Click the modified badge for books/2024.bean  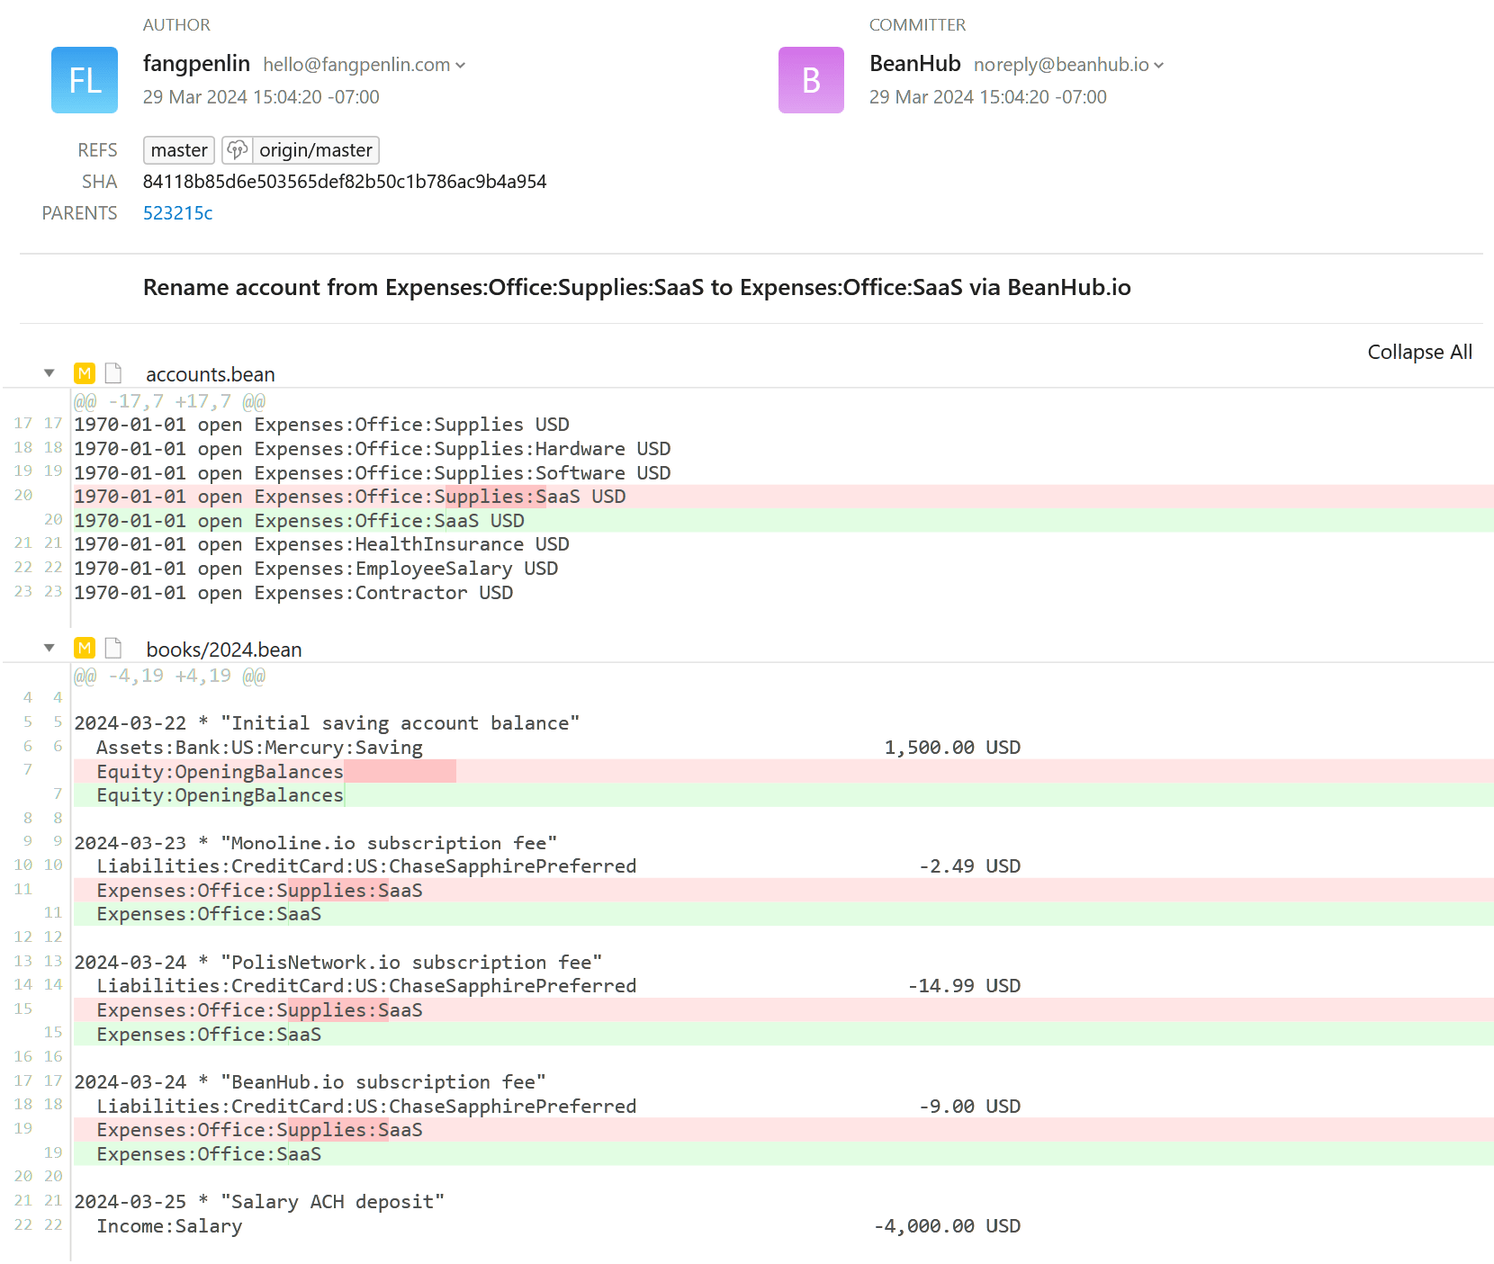(85, 648)
